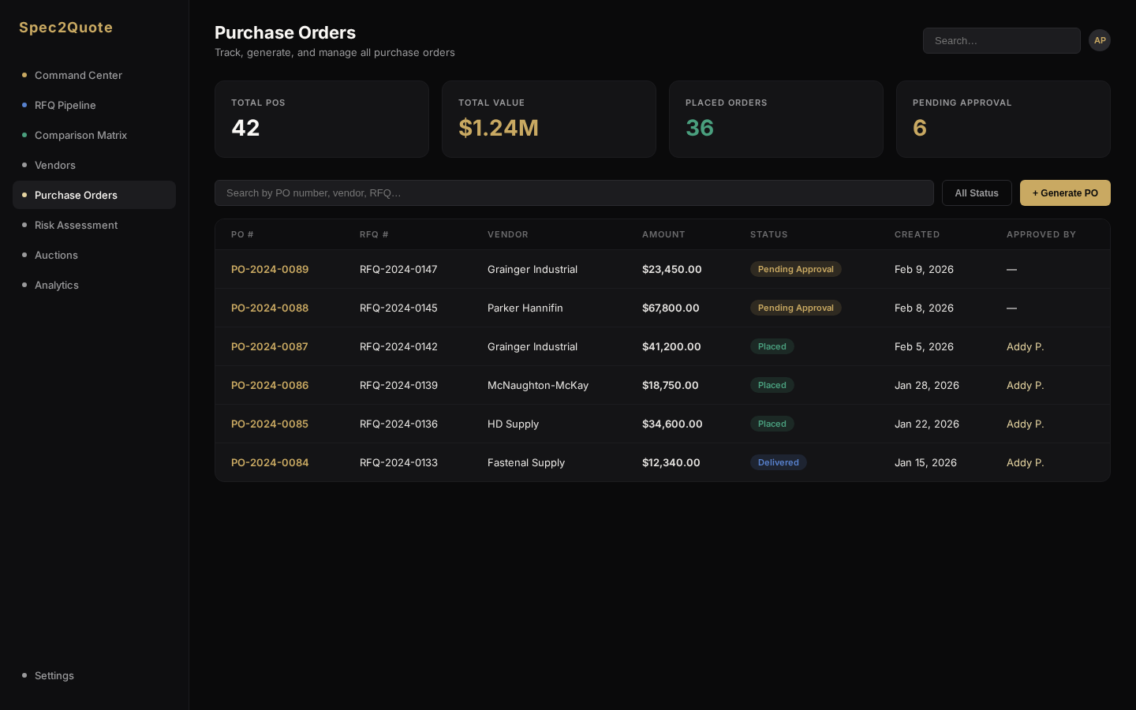The width and height of the screenshot is (1136, 710).
Task: Open the Risk Assessment section
Action: click(x=76, y=225)
